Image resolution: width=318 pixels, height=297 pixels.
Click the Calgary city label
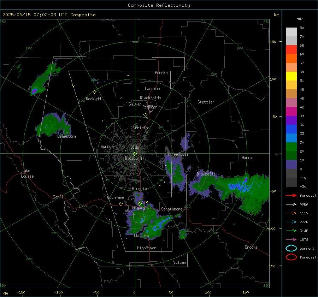(x=138, y=208)
